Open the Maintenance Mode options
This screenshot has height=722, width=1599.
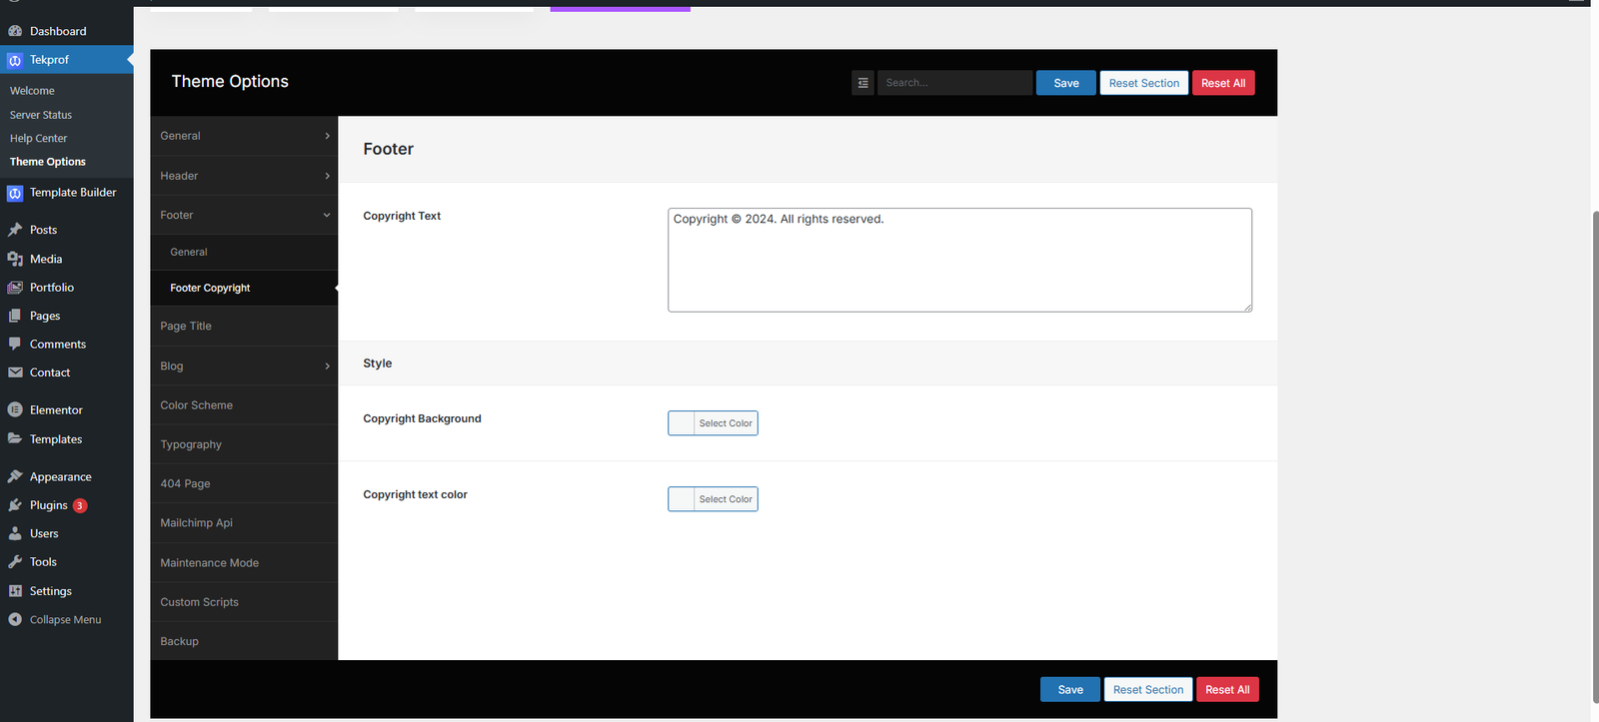point(244,563)
